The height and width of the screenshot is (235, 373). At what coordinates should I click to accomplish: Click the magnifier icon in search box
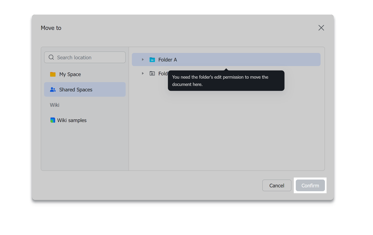51,57
